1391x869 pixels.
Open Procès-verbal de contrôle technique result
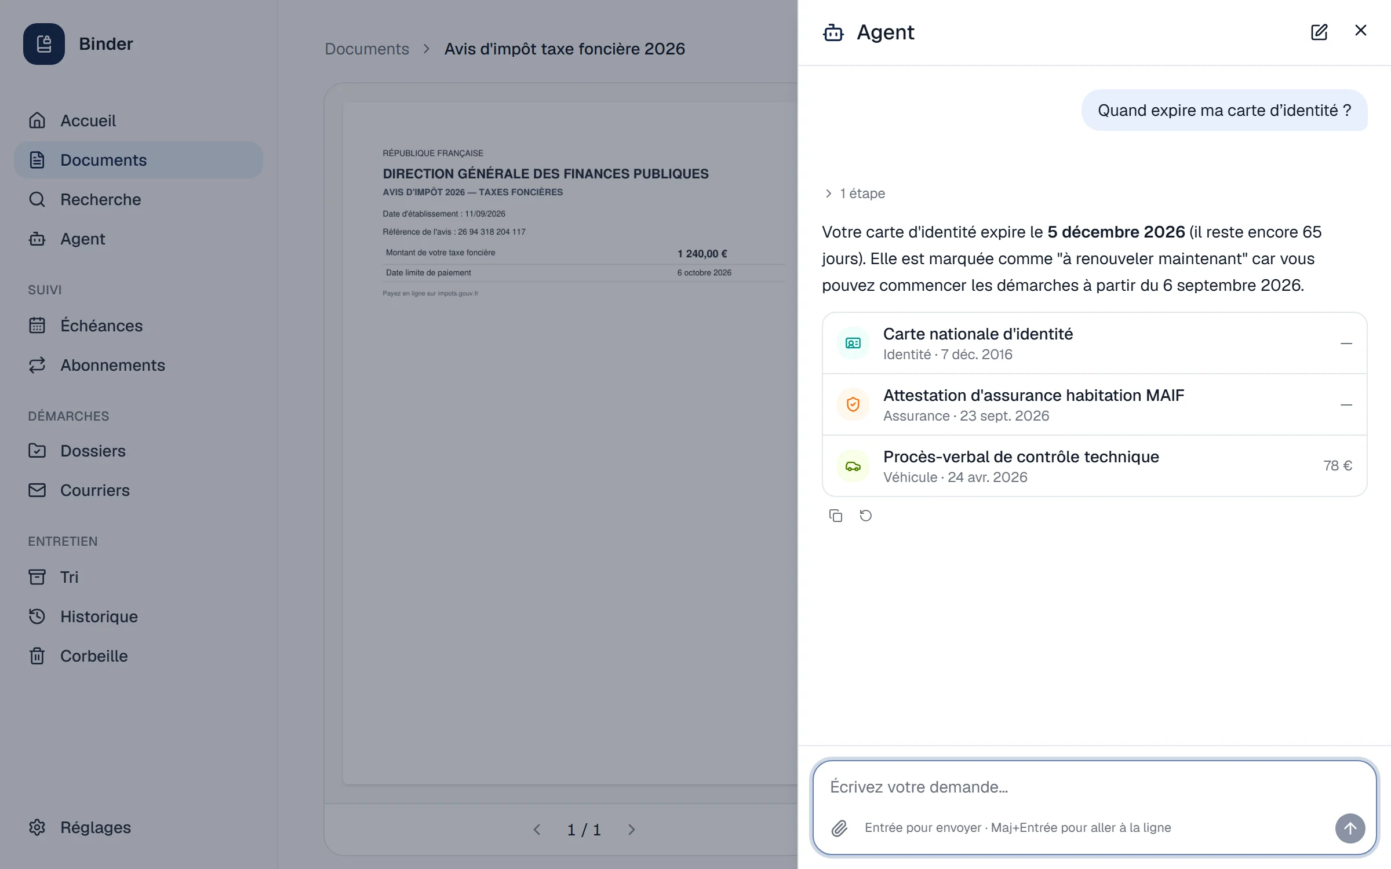coord(1094,466)
